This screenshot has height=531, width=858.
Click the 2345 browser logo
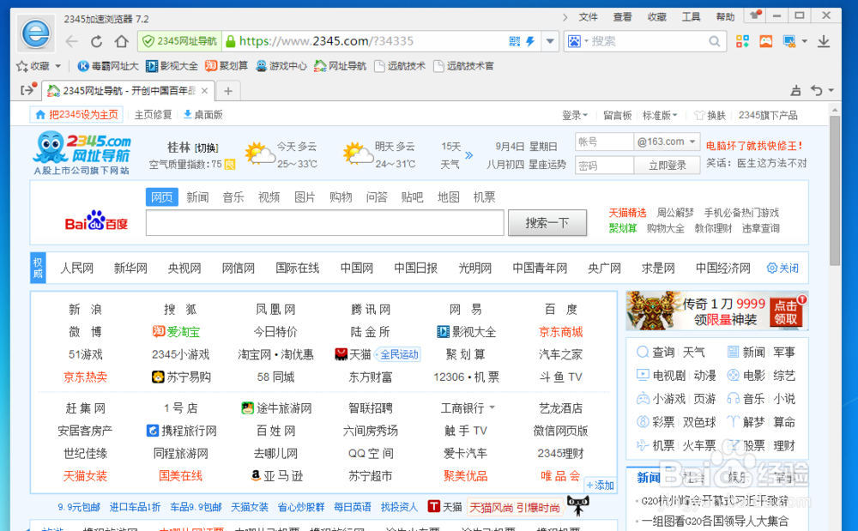(x=36, y=33)
